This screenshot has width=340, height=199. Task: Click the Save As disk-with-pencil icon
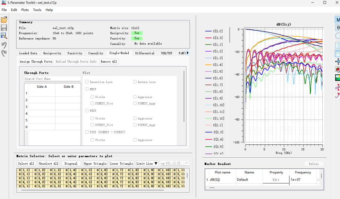coord(4,35)
